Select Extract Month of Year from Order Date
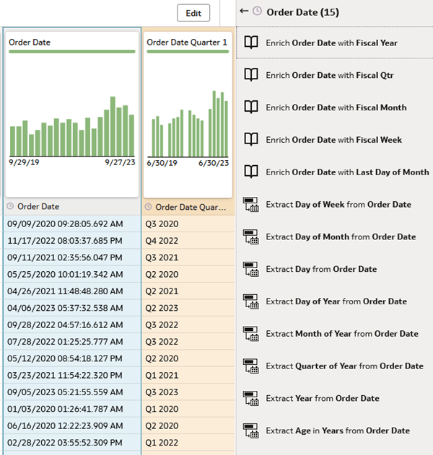 (x=342, y=334)
